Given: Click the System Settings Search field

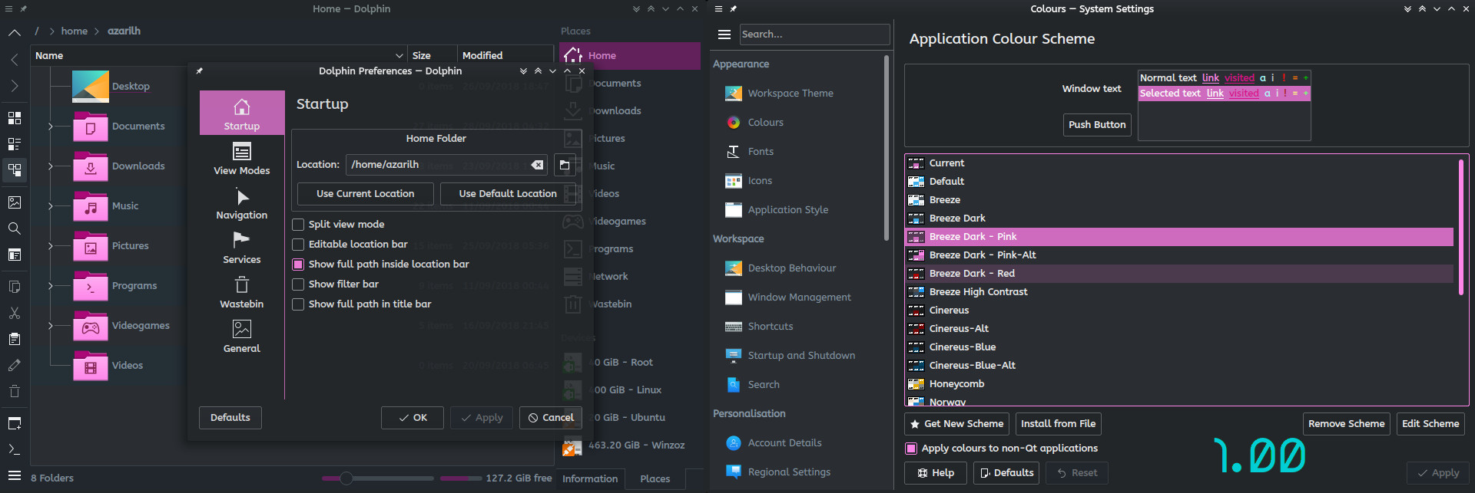Looking at the screenshot, I should click(814, 35).
